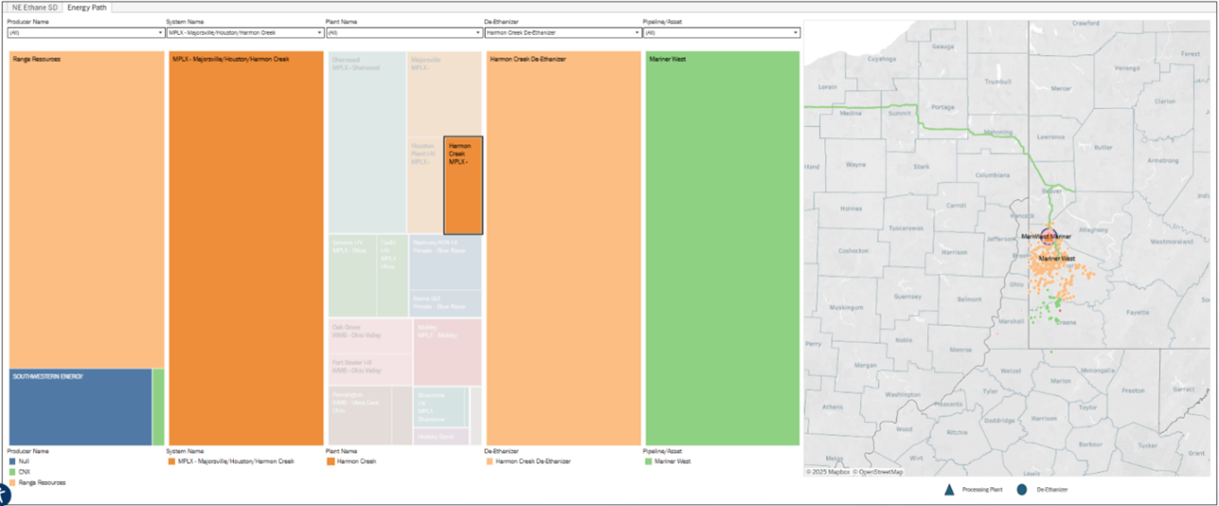Click the Harmon Creek De-Ethanizer legend entry

(x=529, y=461)
